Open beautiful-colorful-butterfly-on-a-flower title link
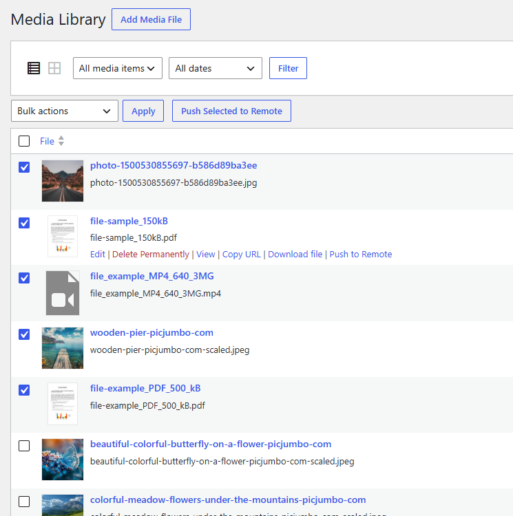The image size is (513, 516). [x=211, y=444]
